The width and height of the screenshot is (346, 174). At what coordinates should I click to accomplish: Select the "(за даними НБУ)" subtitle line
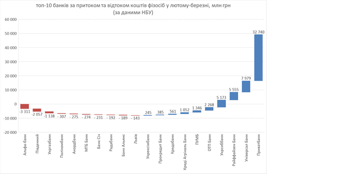[x=133, y=13]
